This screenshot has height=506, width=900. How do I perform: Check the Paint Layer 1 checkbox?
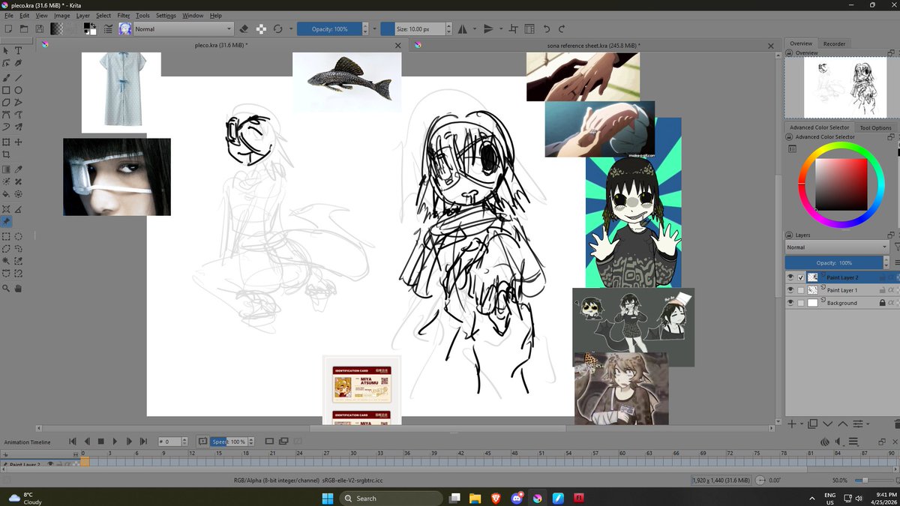801,290
